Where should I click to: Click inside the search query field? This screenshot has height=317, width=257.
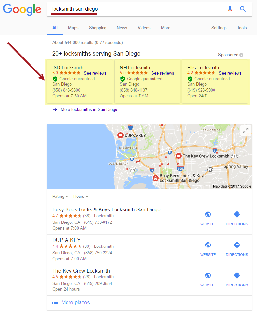click(136, 9)
